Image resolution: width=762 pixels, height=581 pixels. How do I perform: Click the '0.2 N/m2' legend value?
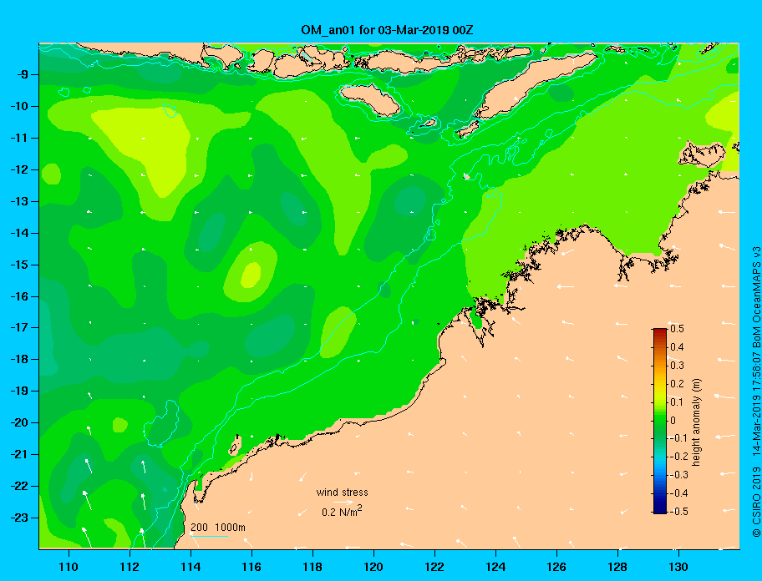coord(342,511)
